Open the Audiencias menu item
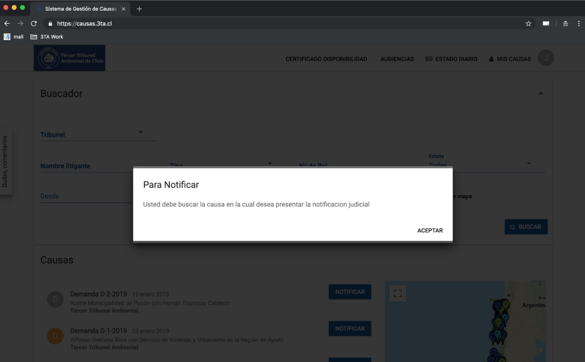 point(397,59)
